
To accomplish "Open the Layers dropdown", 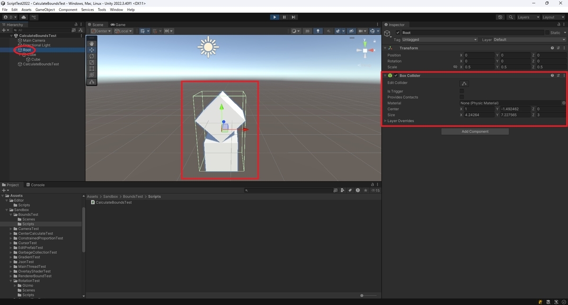I will (x=528, y=17).
